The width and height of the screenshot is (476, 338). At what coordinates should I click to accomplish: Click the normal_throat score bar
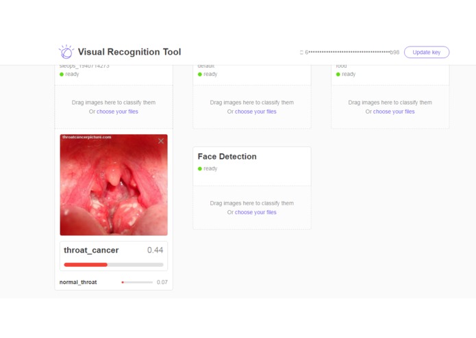137,282
